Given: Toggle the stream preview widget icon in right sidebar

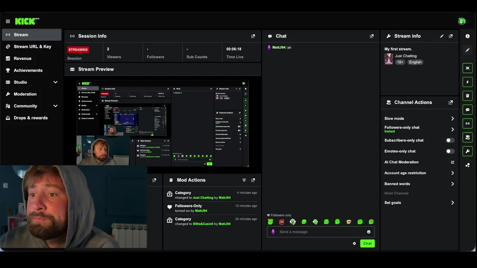Looking at the screenshot, I should [x=468, y=68].
